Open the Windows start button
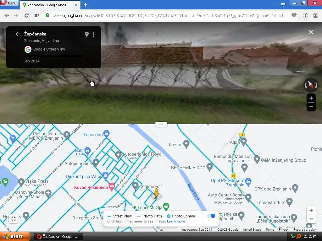Image resolution: width=322 pixels, height=241 pixels. click(x=15, y=237)
